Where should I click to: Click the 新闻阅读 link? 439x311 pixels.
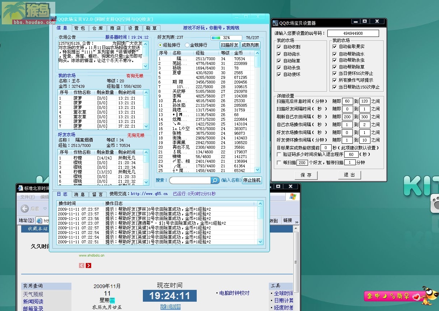point(33,302)
